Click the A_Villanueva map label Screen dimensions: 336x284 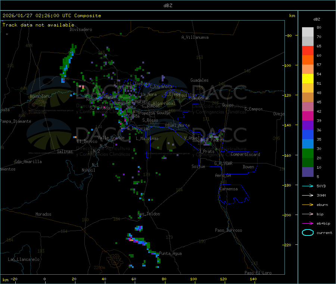(x=195, y=37)
